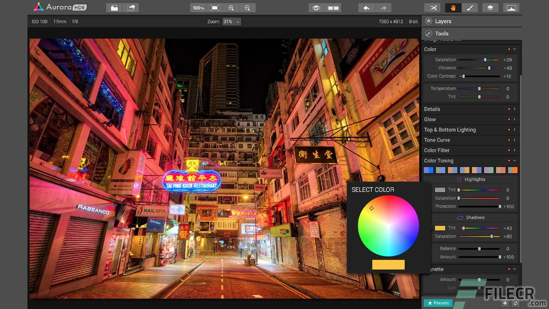This screenshot has width=549, height=309.
Task: Show the histogram panel icon
Action: [x=511, y=7]
